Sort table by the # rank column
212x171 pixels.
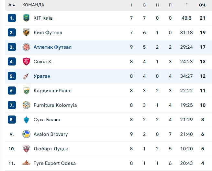[11, 5]
